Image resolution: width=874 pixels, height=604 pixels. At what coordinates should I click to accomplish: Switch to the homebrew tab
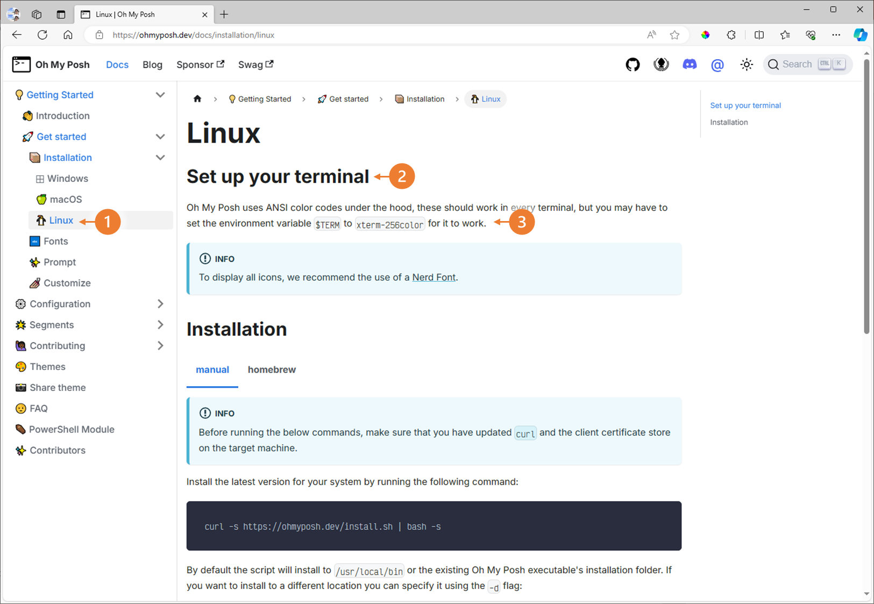(272, 370)
